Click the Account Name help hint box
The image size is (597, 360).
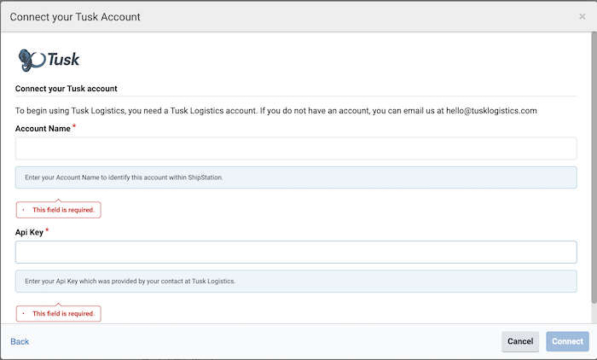(296, 177)
